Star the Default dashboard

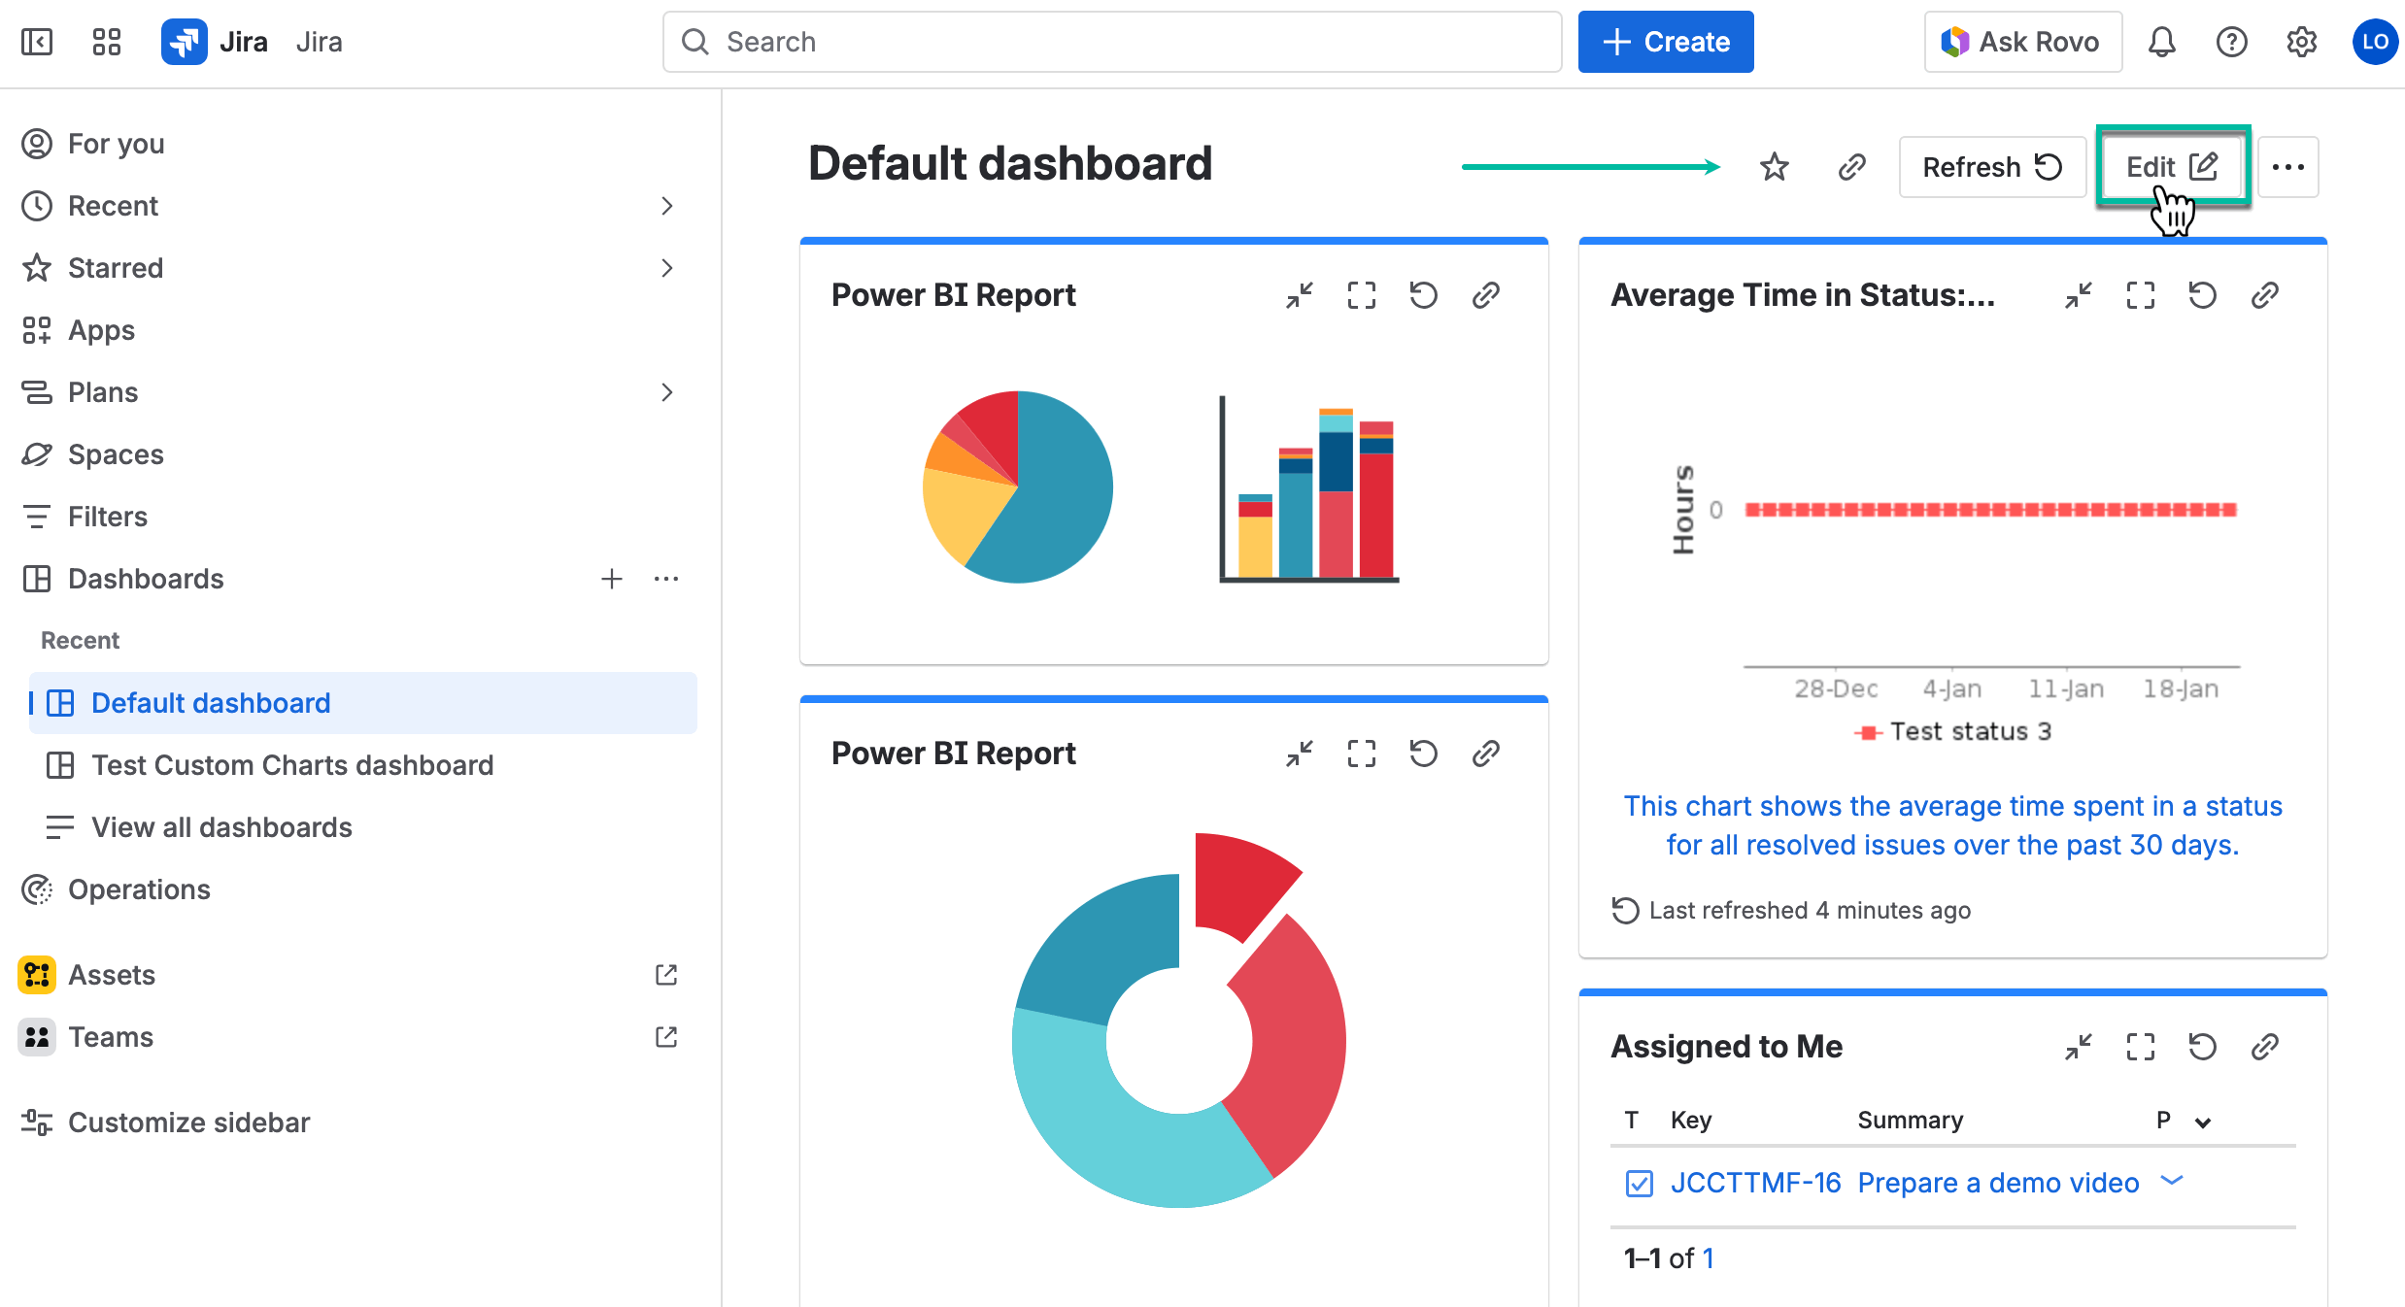(x=1774, y=167)
